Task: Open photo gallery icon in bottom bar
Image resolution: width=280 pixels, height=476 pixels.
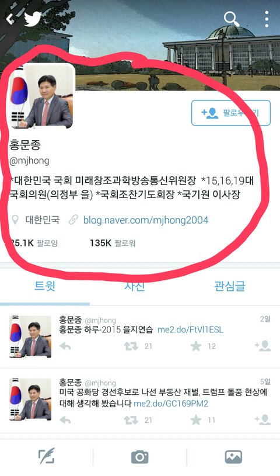Action: pyautogui.click(x=233, y=457)
